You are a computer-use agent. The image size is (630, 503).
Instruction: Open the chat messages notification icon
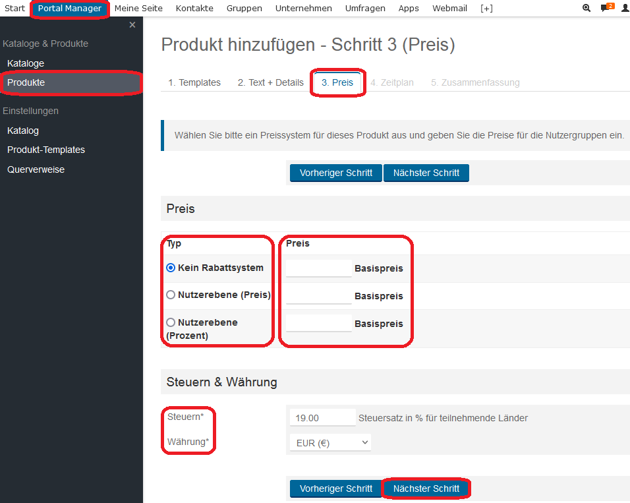click(x=606, y=9)
